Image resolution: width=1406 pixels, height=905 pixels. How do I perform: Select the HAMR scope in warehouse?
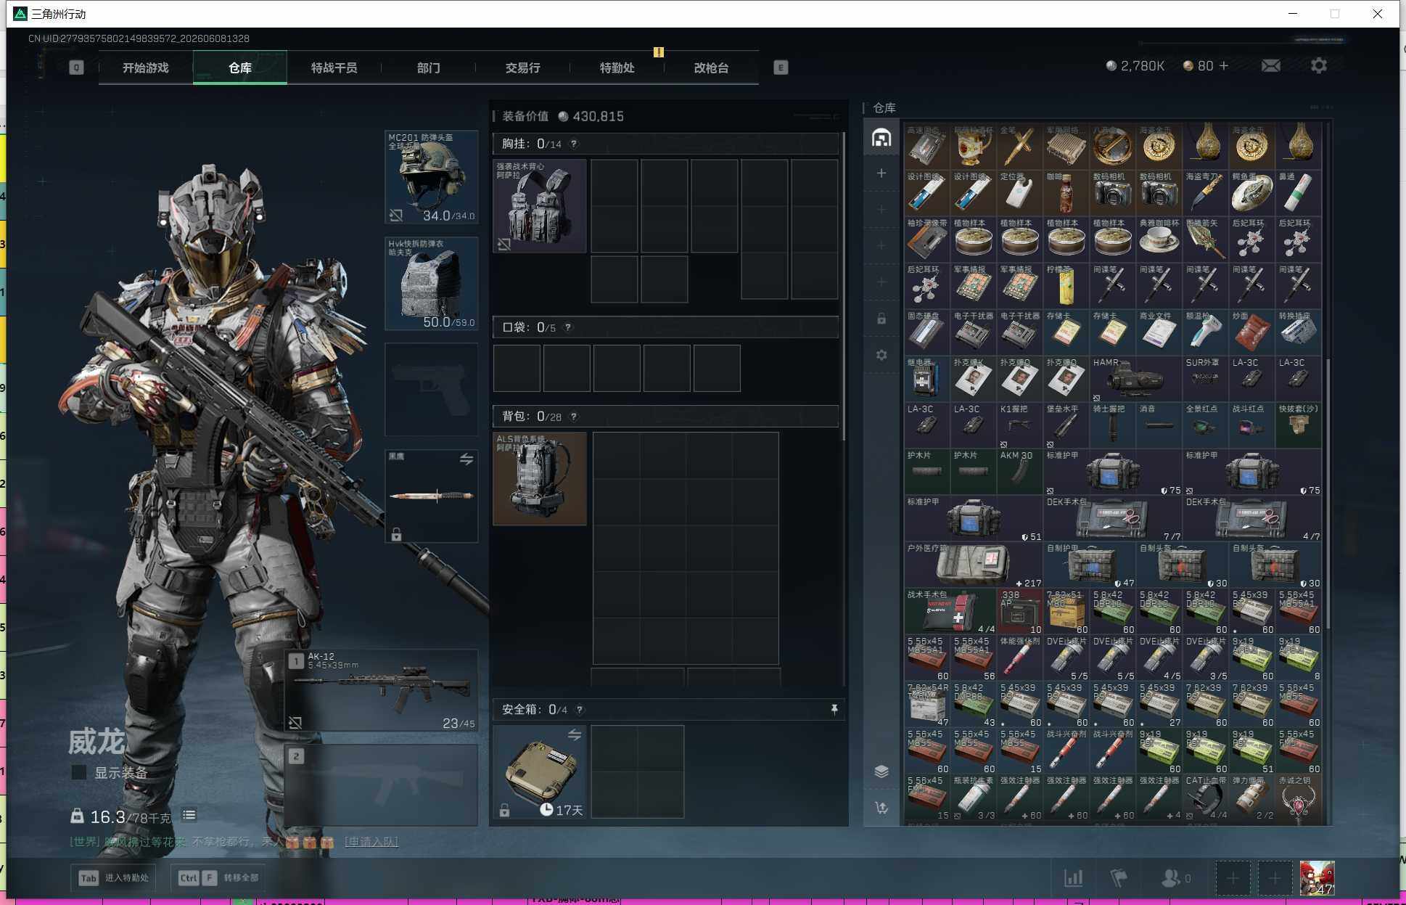pos(1136,379)
